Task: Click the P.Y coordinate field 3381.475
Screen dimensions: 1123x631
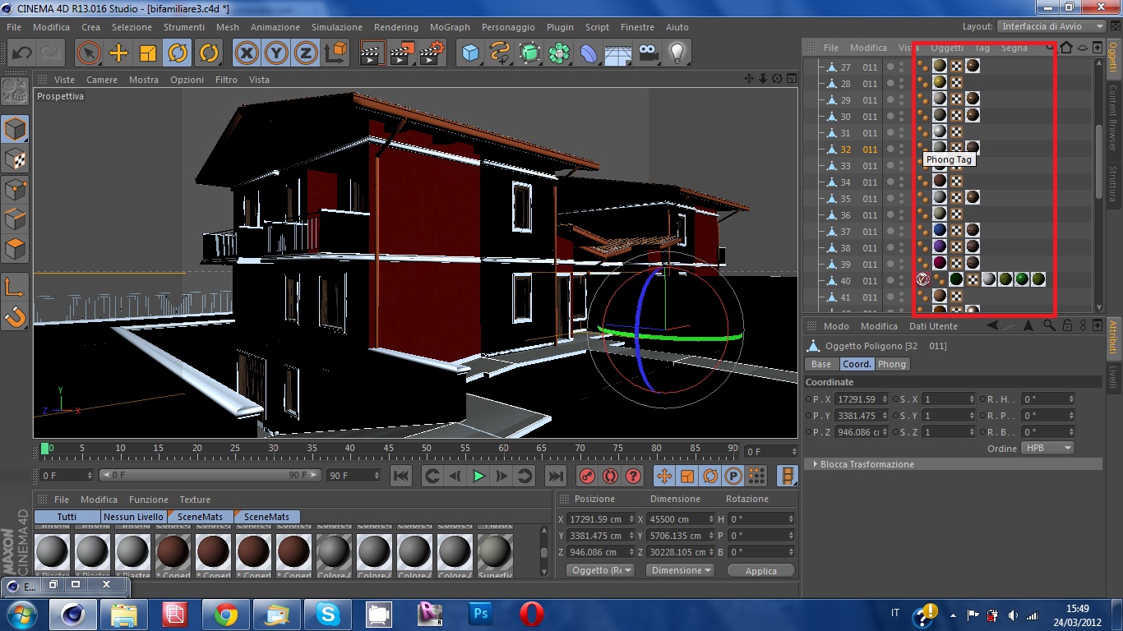Action: 861,416
